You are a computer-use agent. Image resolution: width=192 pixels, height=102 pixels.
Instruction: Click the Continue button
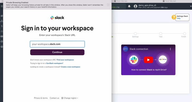[x=57, y=52]
